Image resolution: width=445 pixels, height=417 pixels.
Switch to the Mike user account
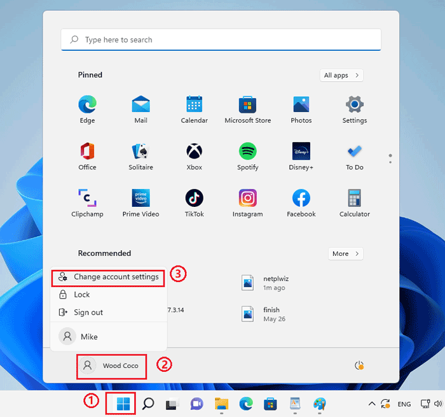click(108, 337)
